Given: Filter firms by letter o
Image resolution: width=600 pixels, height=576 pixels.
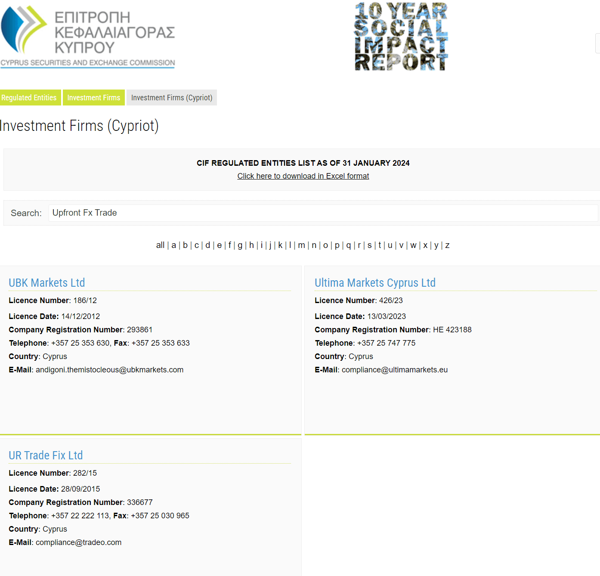Looking at the screenshot, I should (325, 245).
